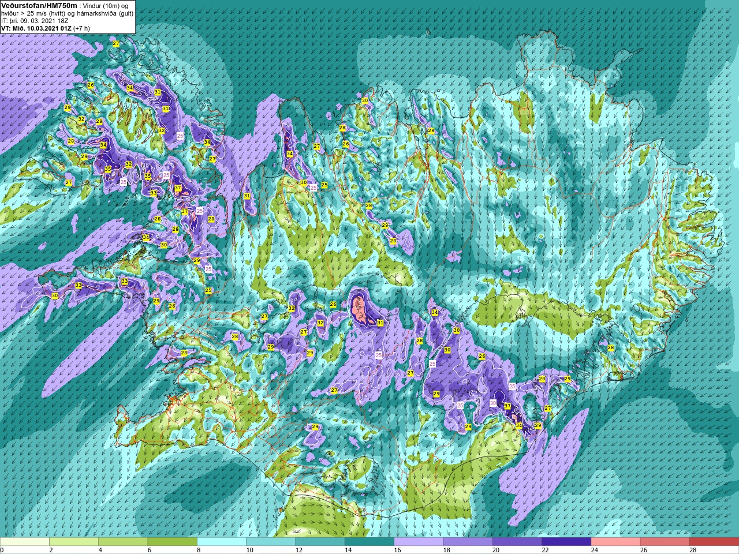739x554 pixels.
Task: Click the 22–24 m/s dark indigo legend swatch
Action: [566, 542]
